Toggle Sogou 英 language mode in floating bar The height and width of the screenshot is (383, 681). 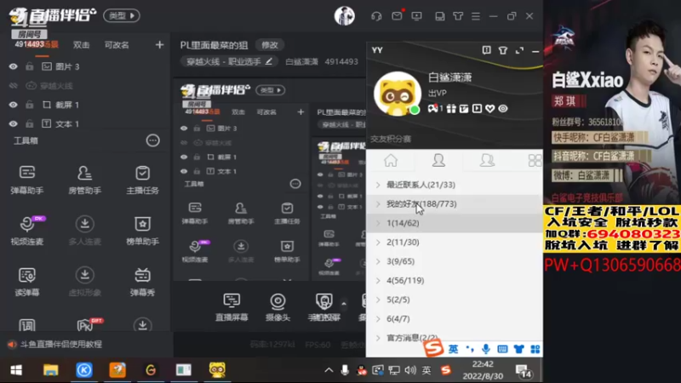click(453, 349)
